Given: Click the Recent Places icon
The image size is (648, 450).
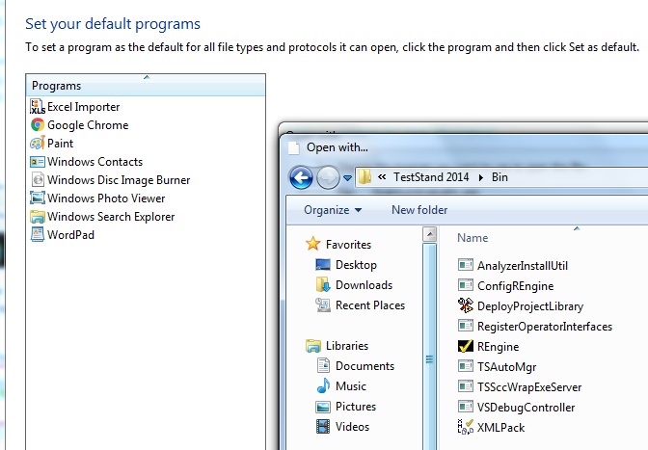Looking at the screenshot, I should 323,304.
